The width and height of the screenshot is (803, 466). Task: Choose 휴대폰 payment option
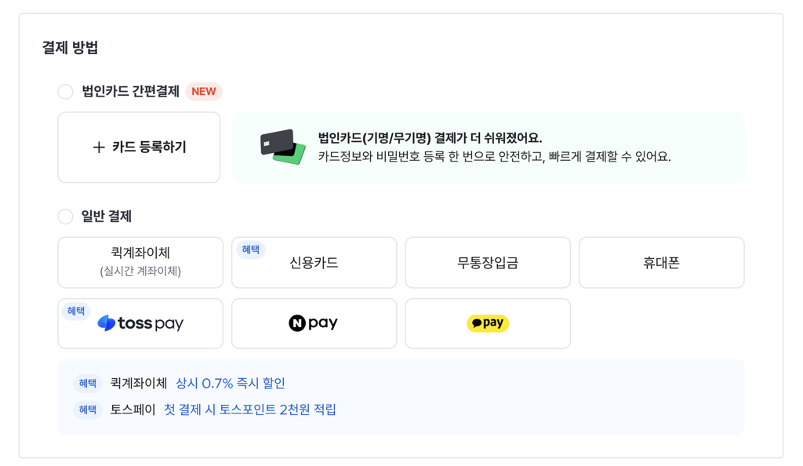[x=661, y=262]
